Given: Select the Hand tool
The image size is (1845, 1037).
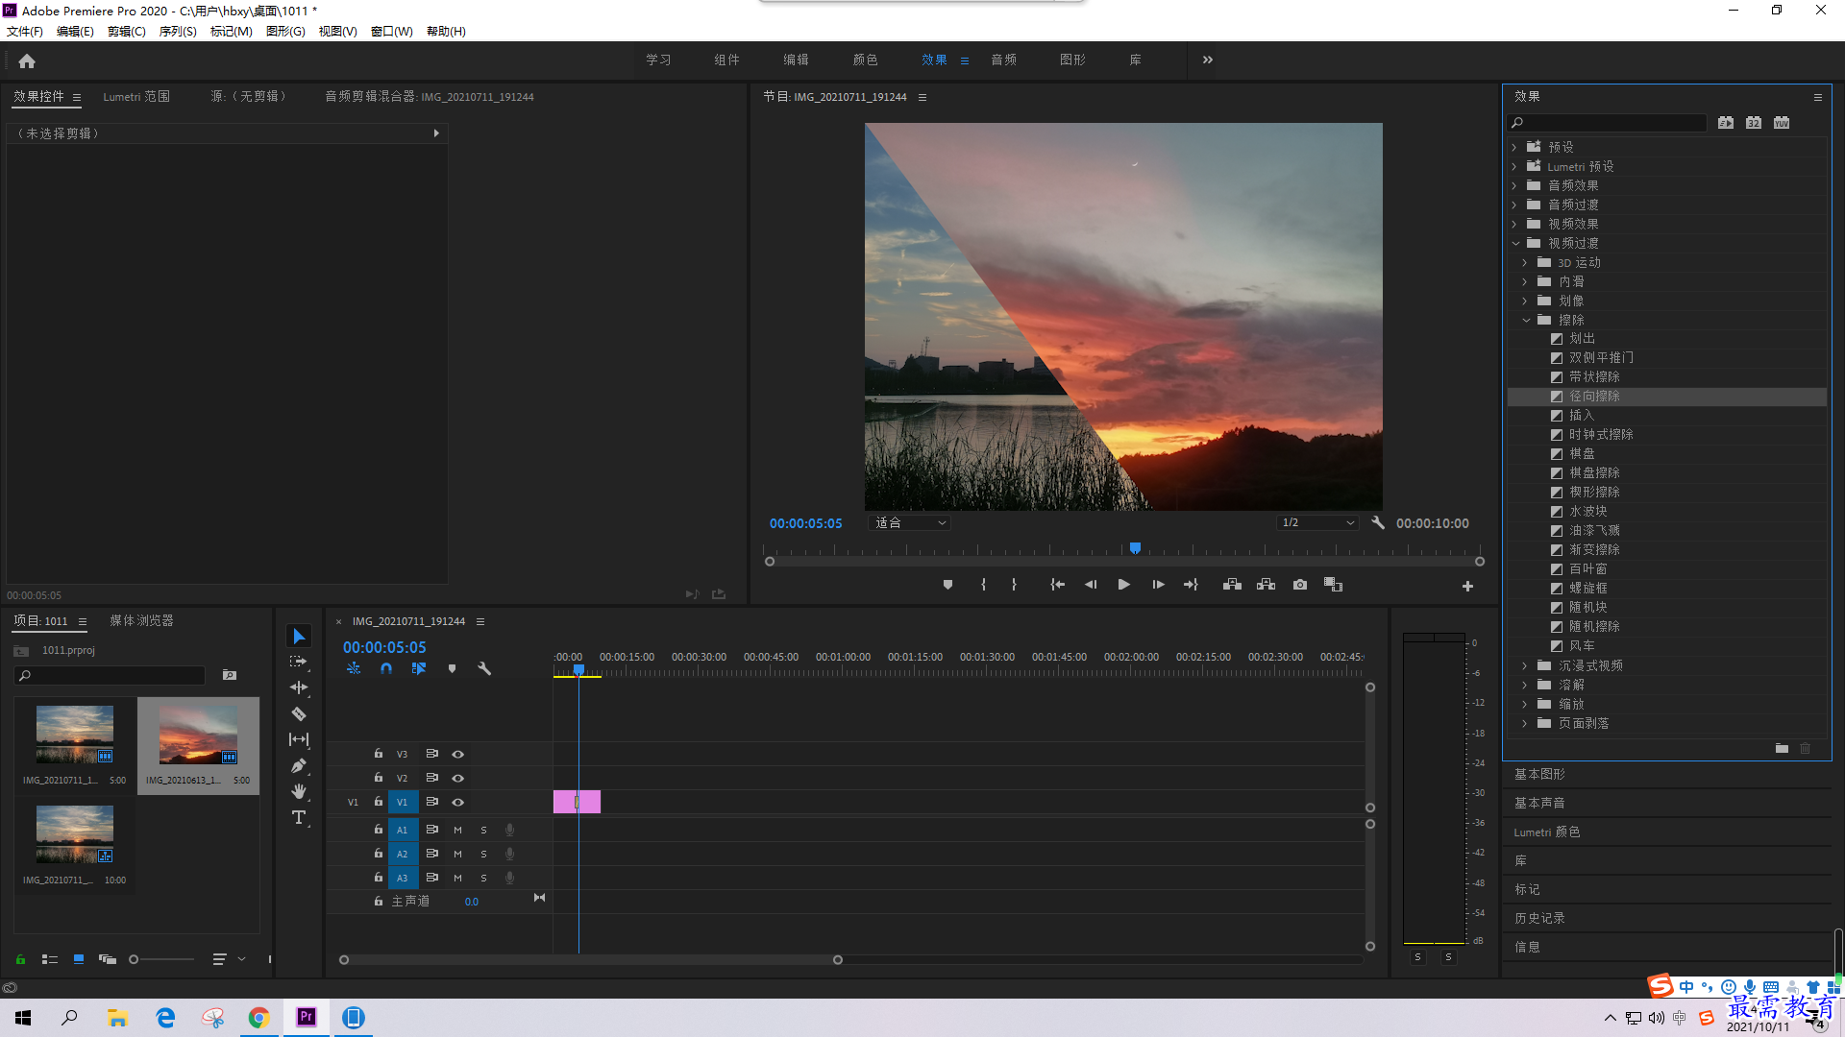Looking at the screenshot, I should click(x=299, y=791).
